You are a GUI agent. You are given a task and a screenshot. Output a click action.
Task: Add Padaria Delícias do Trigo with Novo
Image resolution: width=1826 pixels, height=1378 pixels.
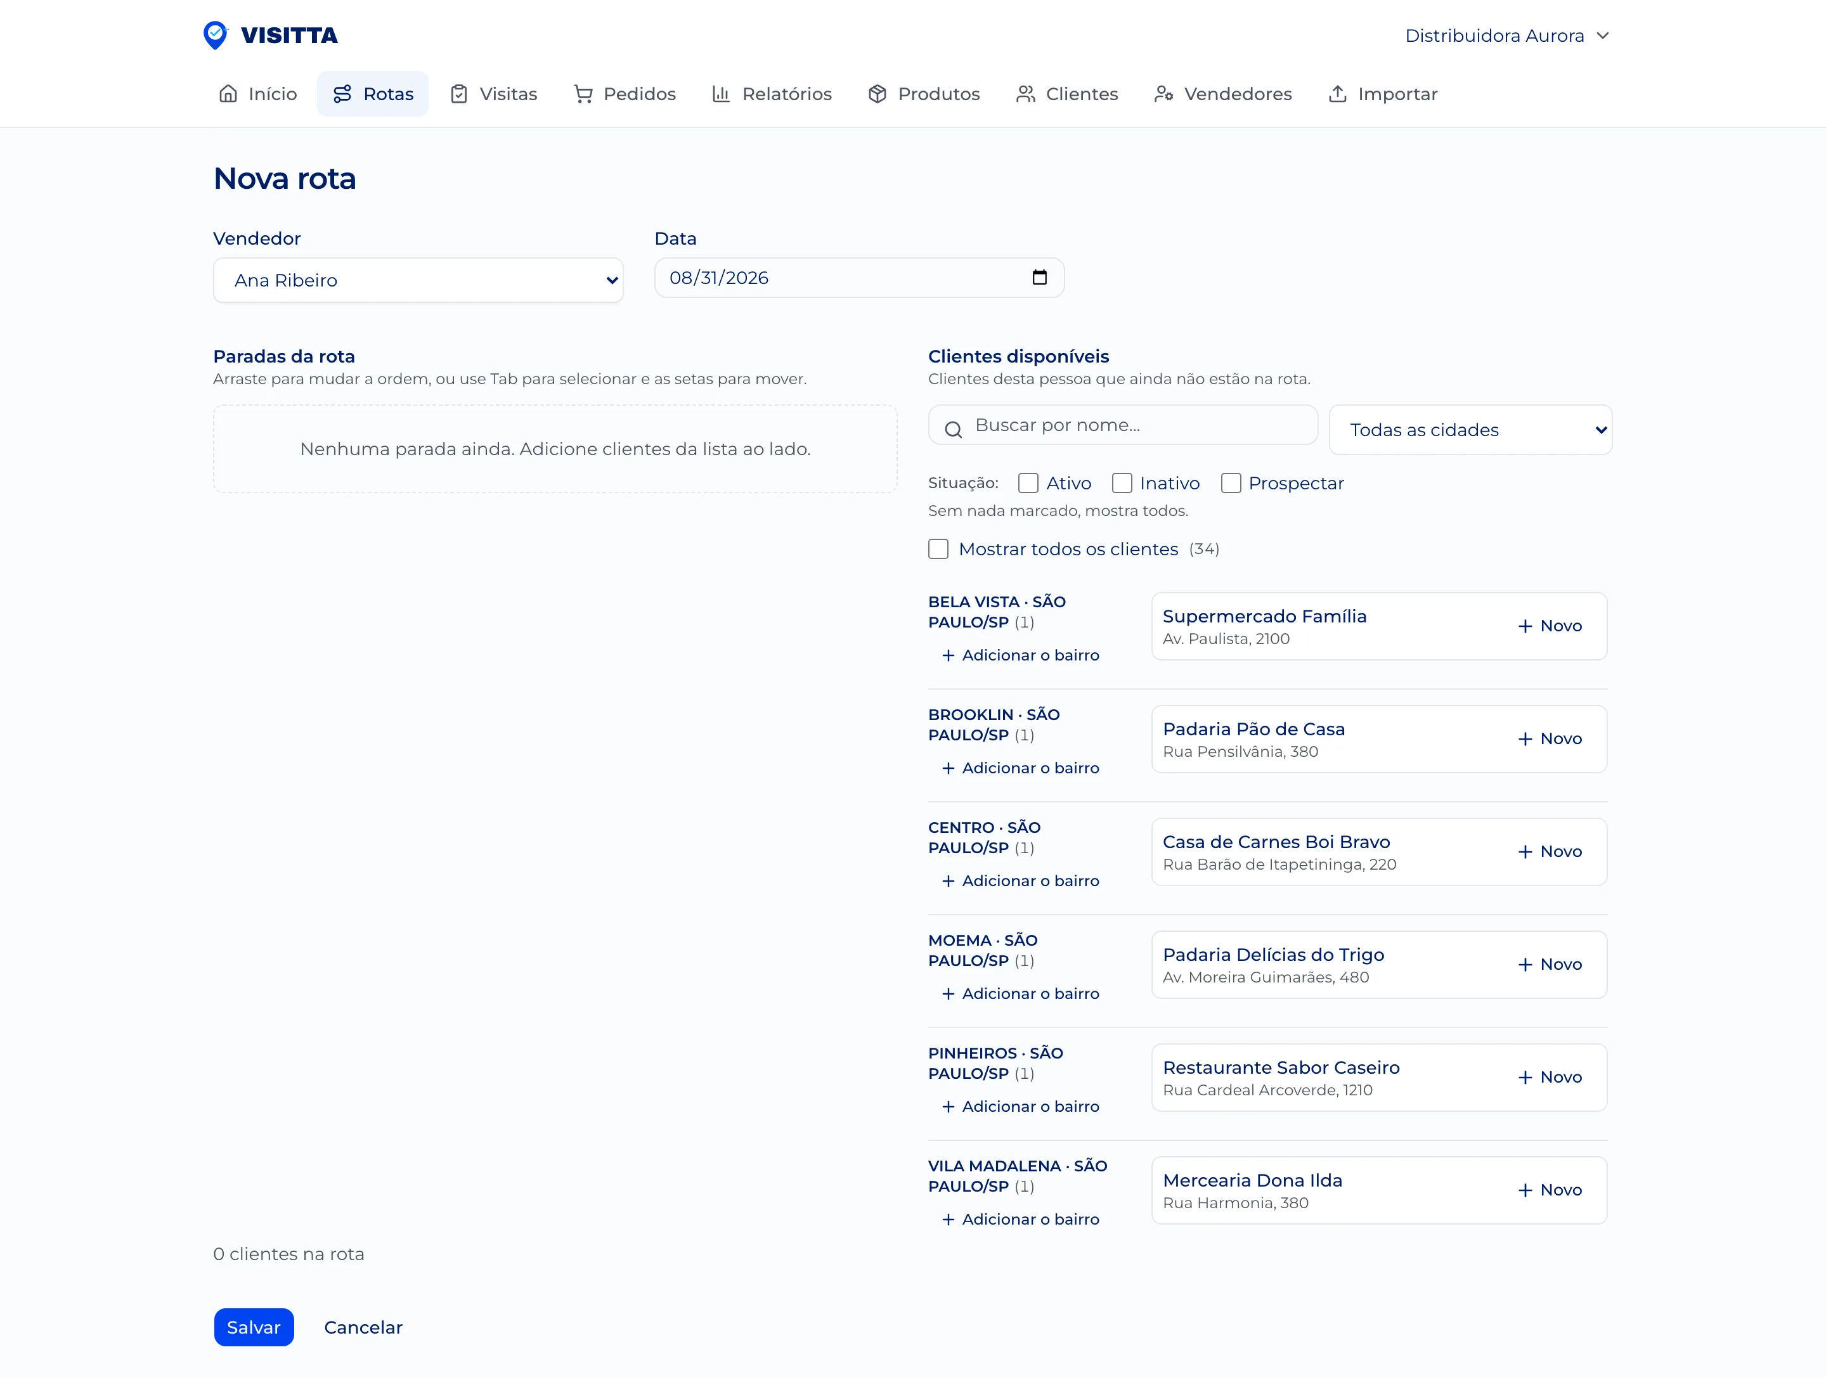[1550, 965]
